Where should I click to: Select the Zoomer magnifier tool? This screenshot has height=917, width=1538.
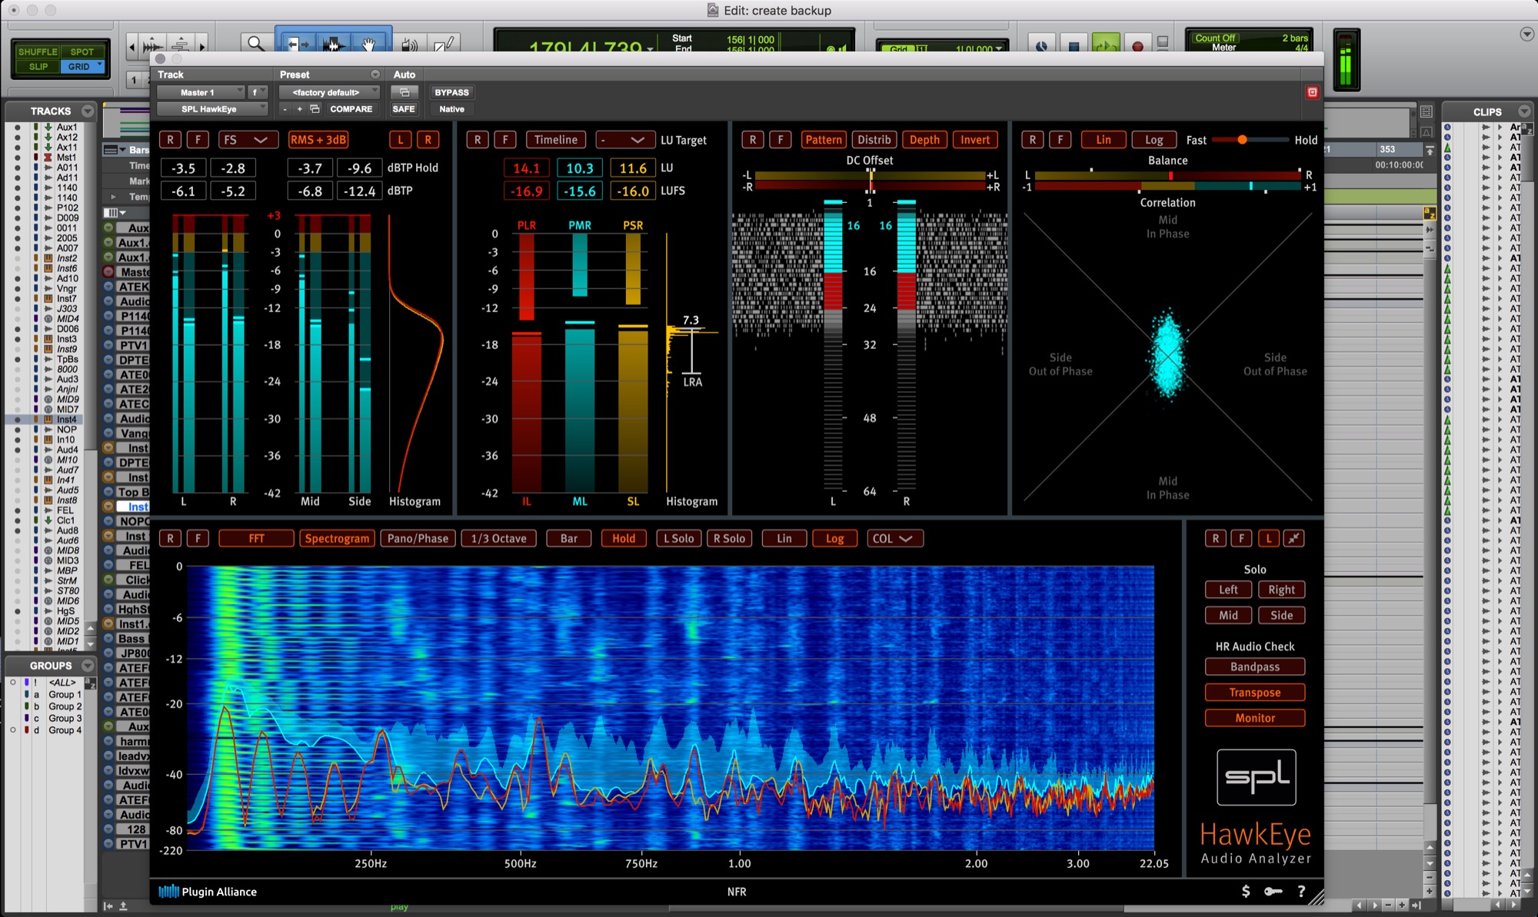coord(255,45)
